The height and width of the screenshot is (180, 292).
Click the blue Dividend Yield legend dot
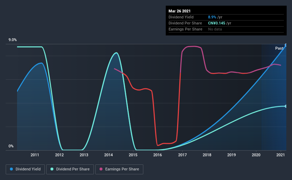click(x=11, y=169)
